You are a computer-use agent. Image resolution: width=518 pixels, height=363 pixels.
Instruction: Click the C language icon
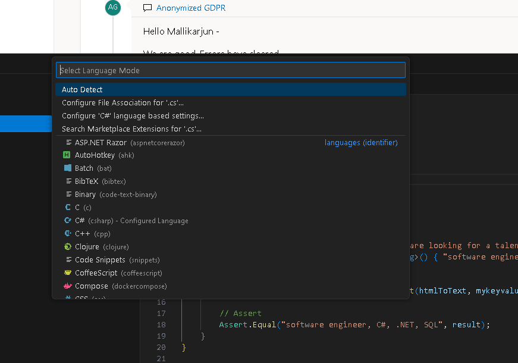[68, 207]
